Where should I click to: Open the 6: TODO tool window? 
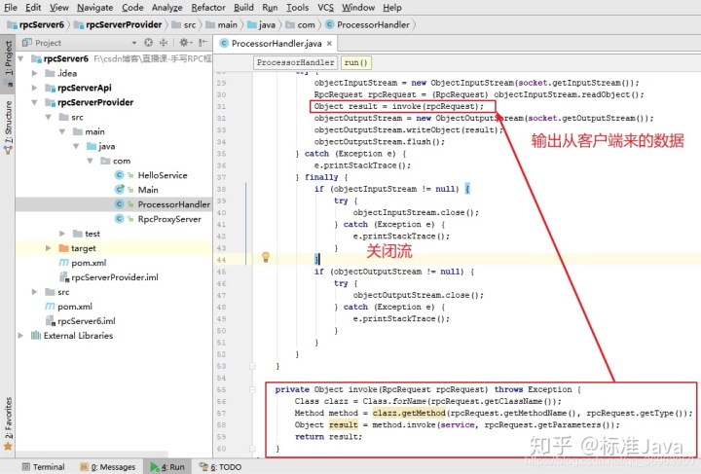coord(220,467)
